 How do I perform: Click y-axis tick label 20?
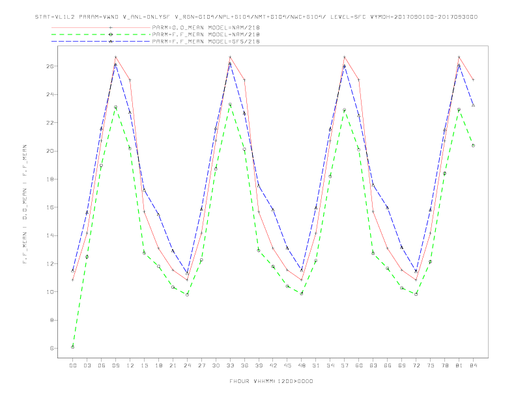50,151
